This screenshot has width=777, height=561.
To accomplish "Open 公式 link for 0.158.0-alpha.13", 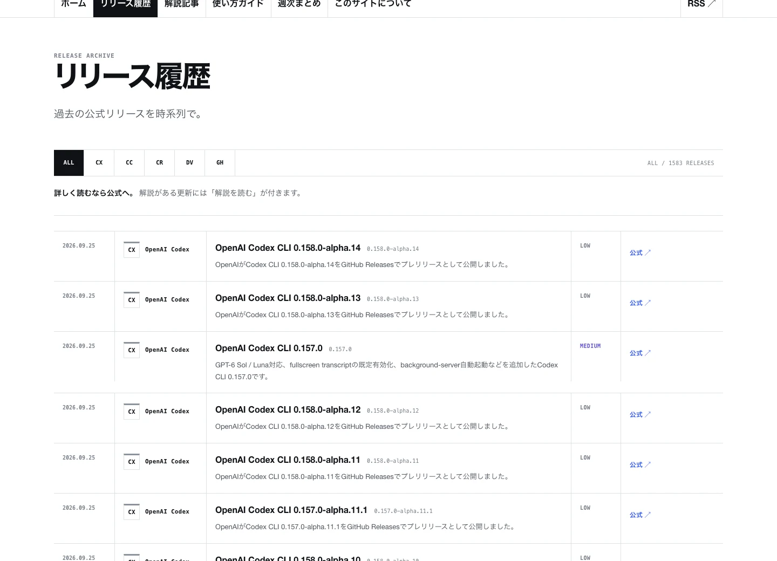I will coord(640,303).
